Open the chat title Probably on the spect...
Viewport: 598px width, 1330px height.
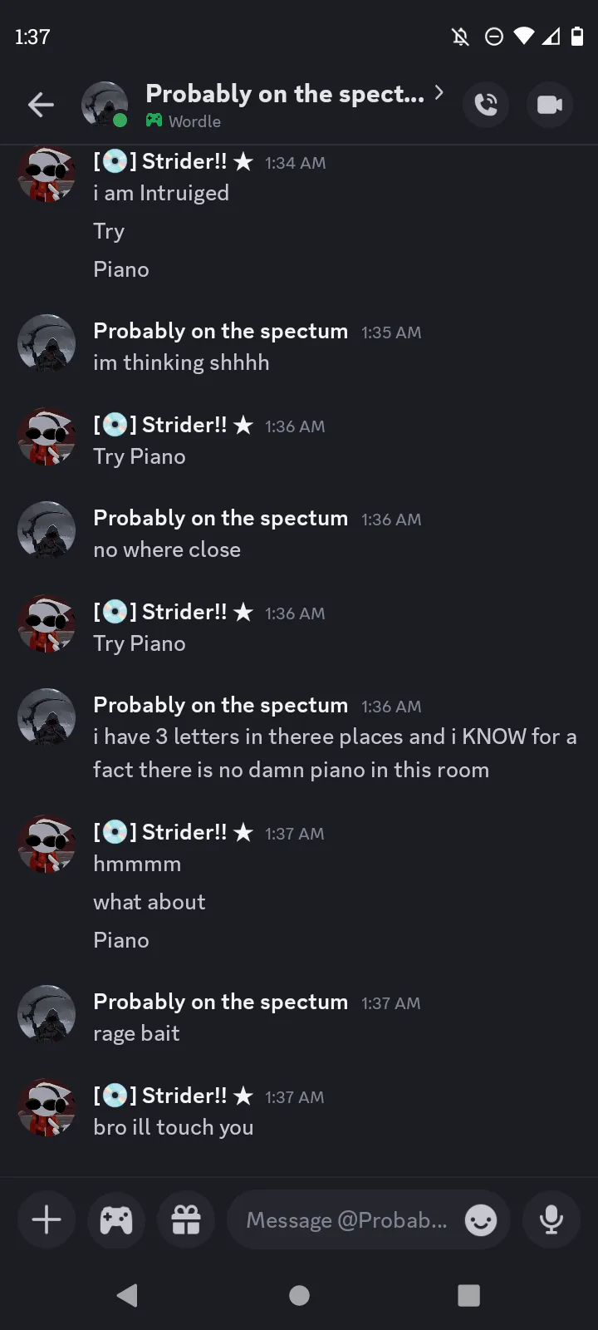(x=285, y=94)
